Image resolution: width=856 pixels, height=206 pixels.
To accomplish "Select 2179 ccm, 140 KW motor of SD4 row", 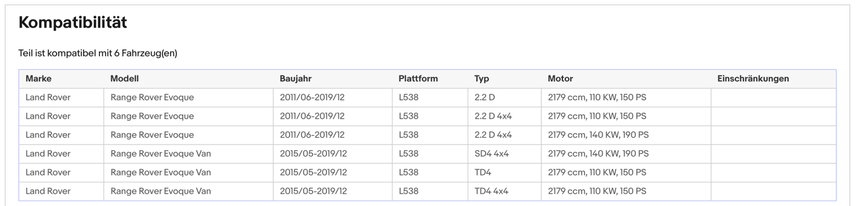I will pyautogui.click(x=598, y=154).
